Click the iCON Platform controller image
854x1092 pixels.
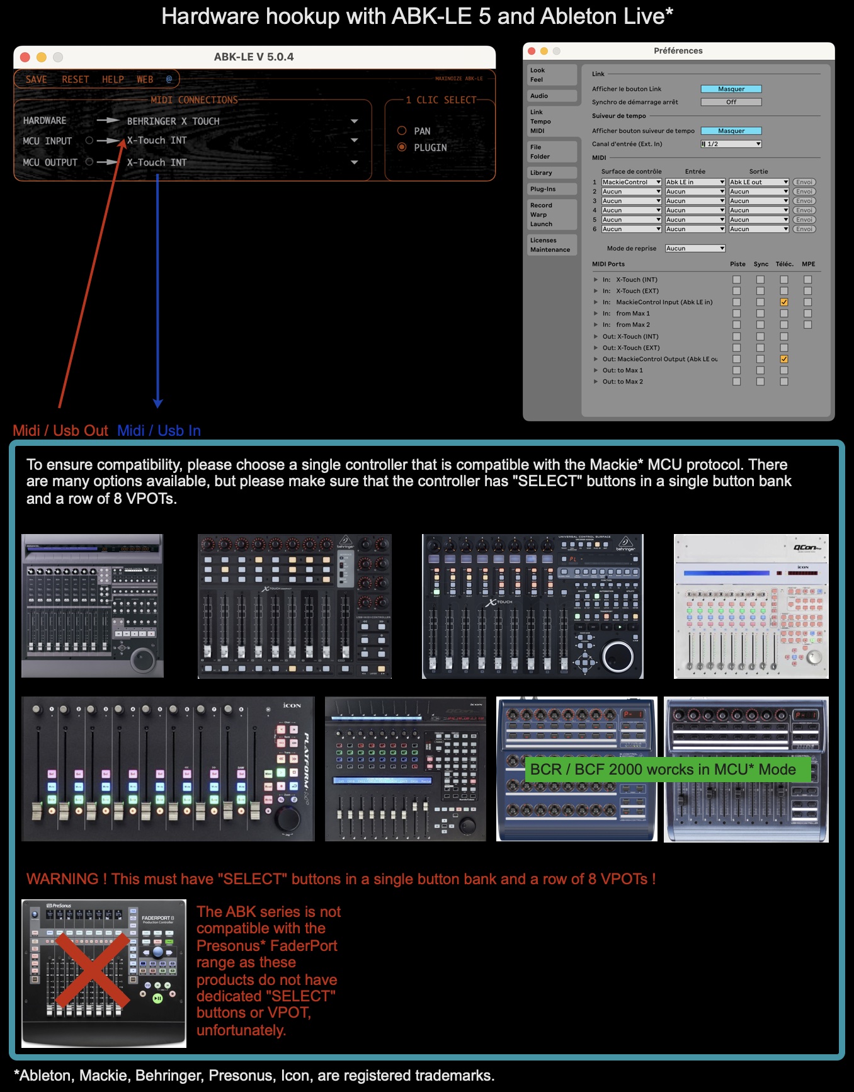pos(168,768)
